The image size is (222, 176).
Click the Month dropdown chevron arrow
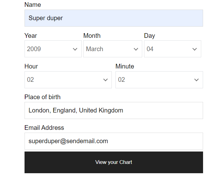136,49
